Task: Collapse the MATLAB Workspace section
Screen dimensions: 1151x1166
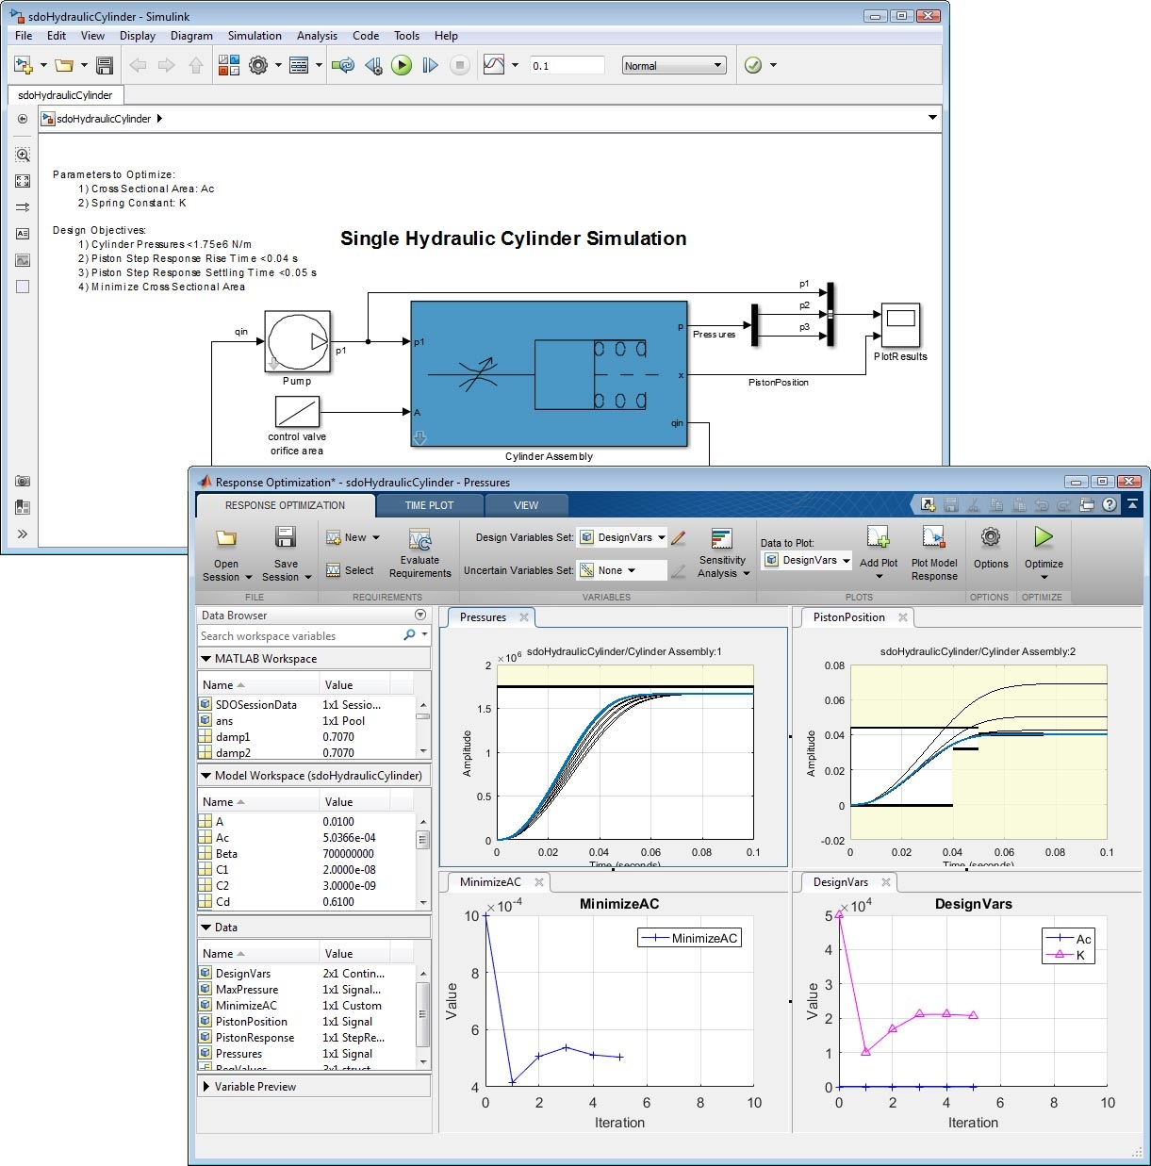Action: [206, 659]
